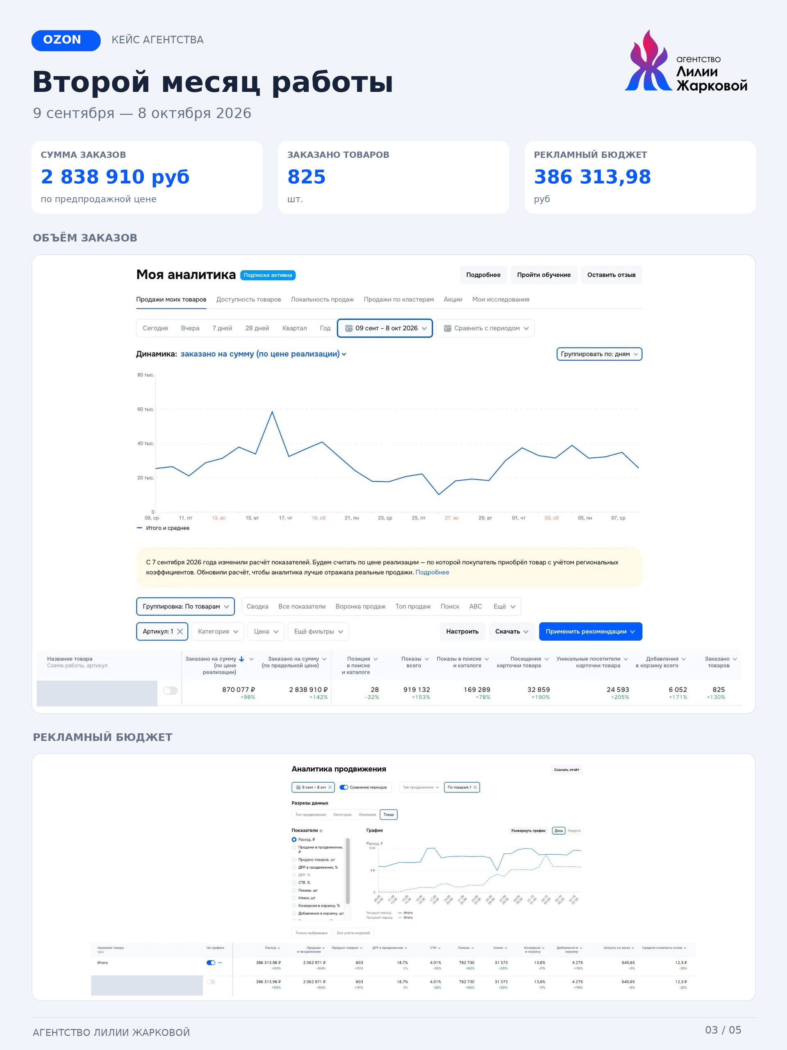The height and width of the screenshot is (1050, 787).
Task: Open the Сравнить с периодом dropdown
Action: (485, 328)
